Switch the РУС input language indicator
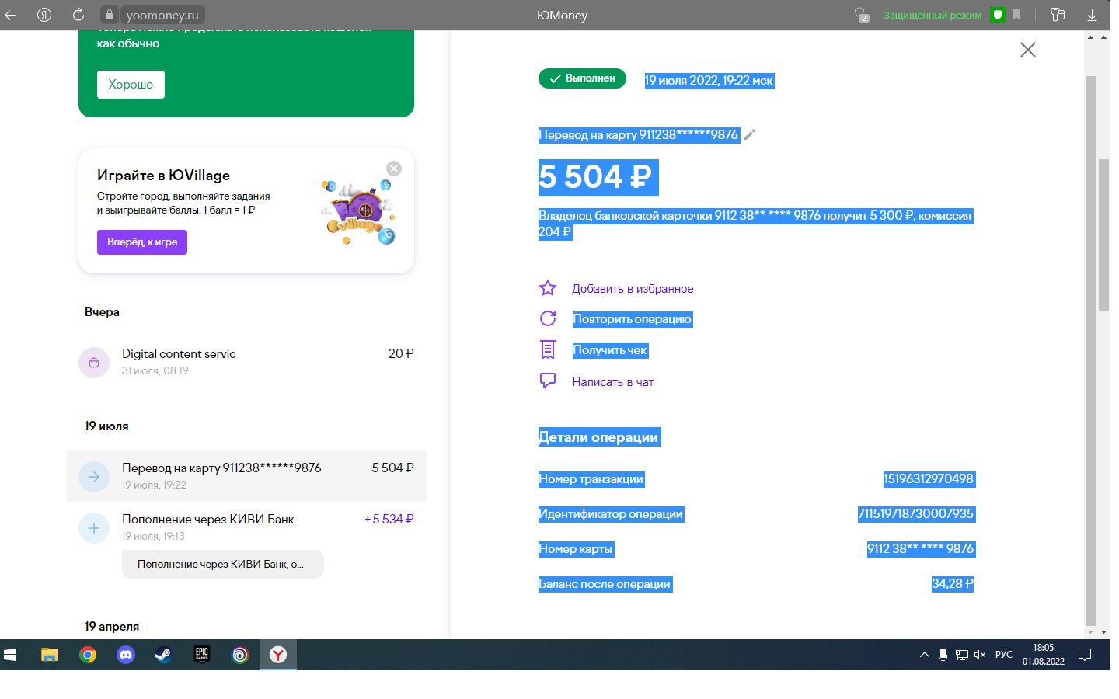Screen dimensions: 1119x699 (1004, 655)
